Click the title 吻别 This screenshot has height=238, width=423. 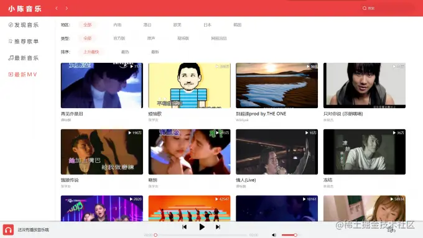[x=152, y=180]
